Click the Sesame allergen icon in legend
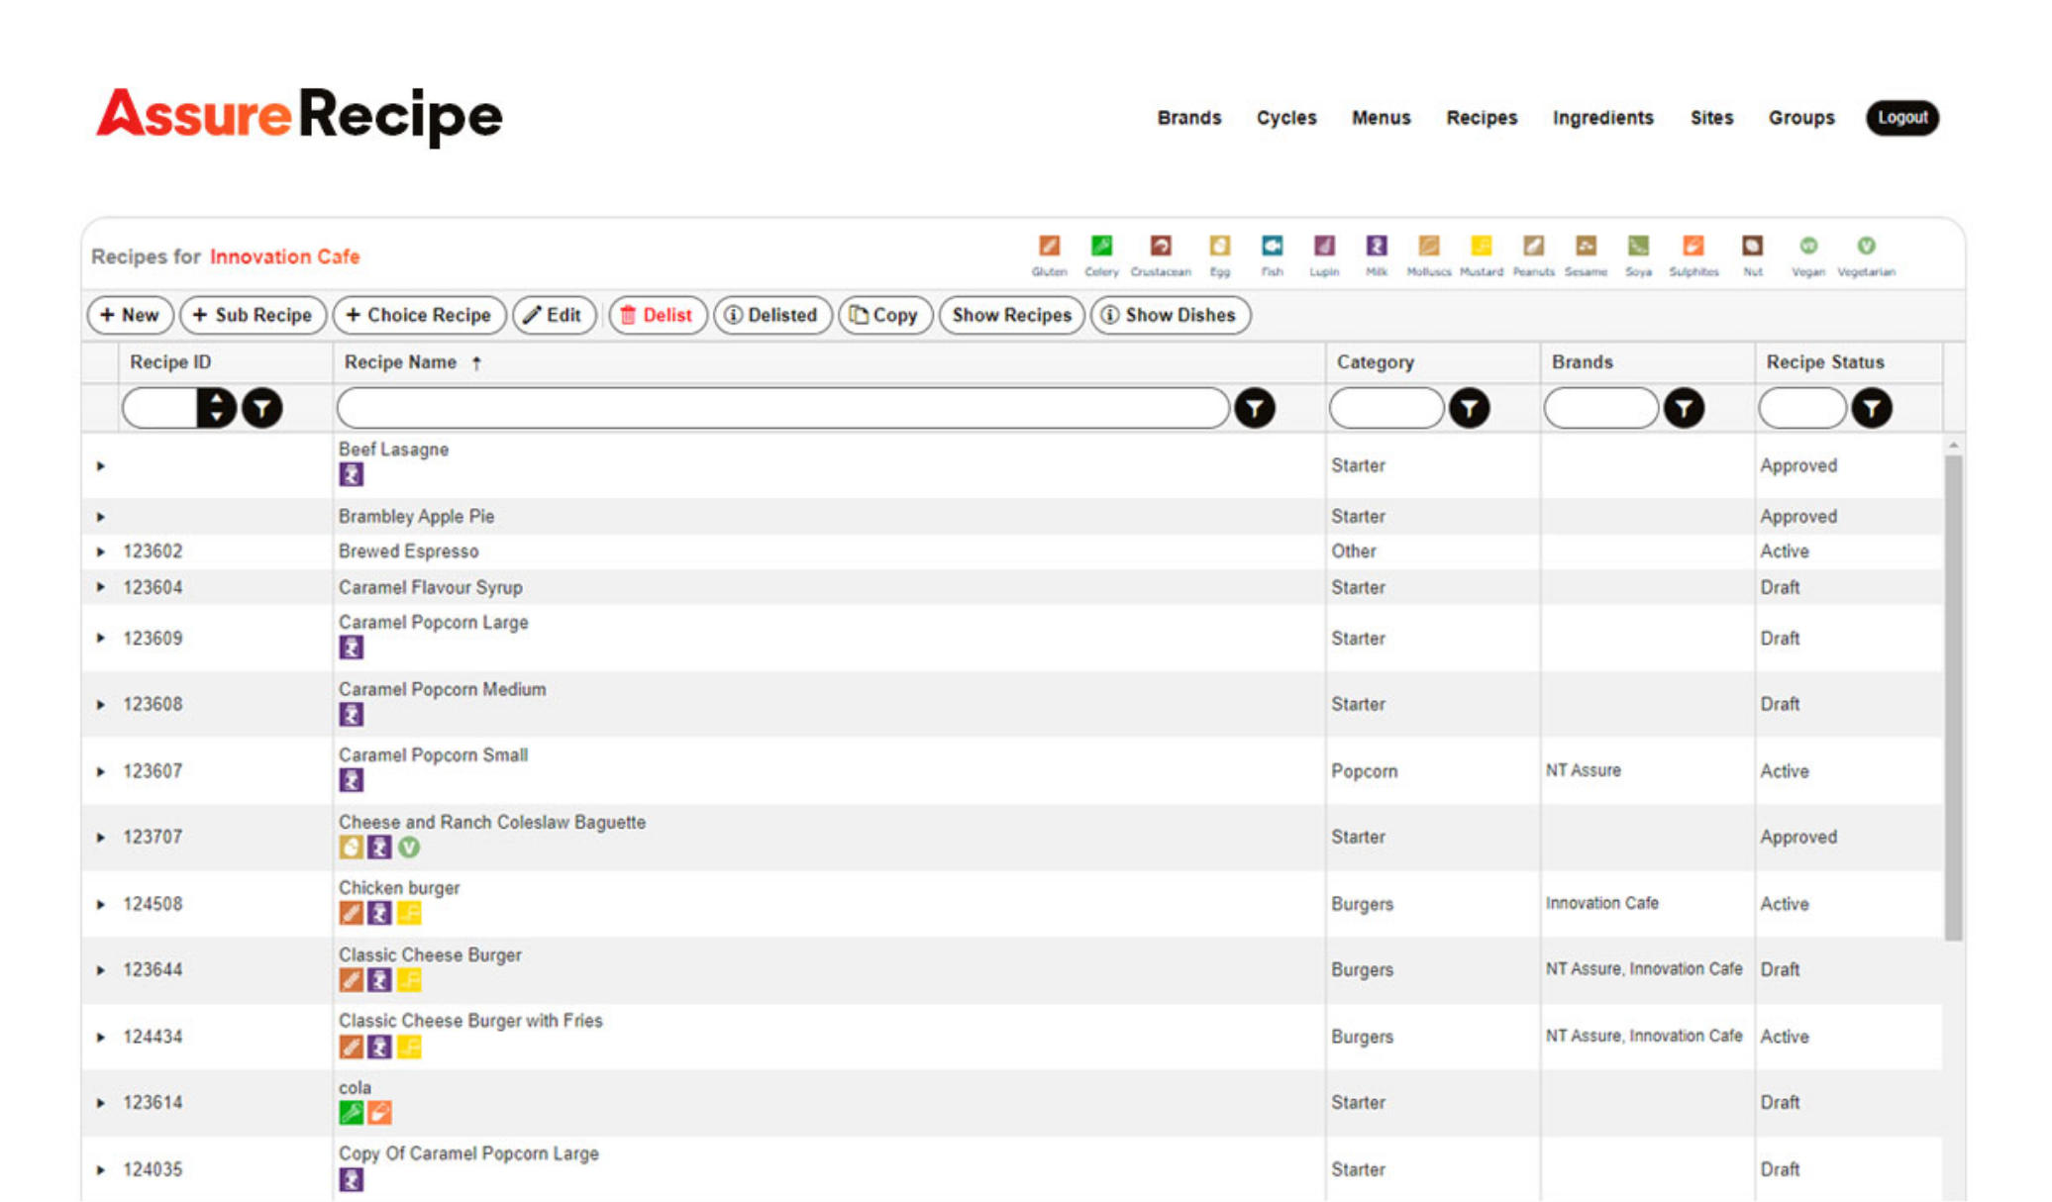 1586,246
